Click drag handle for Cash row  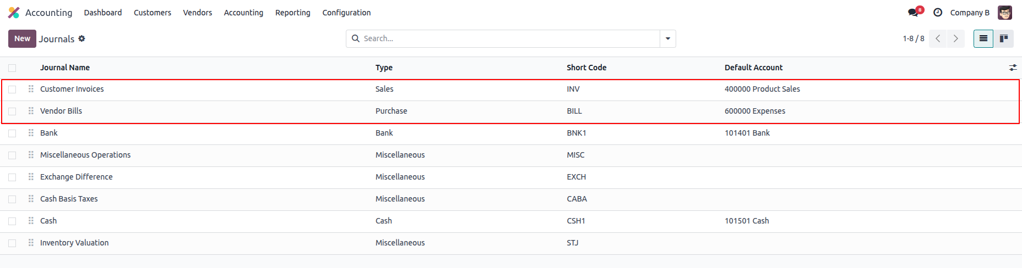point(31,221)
